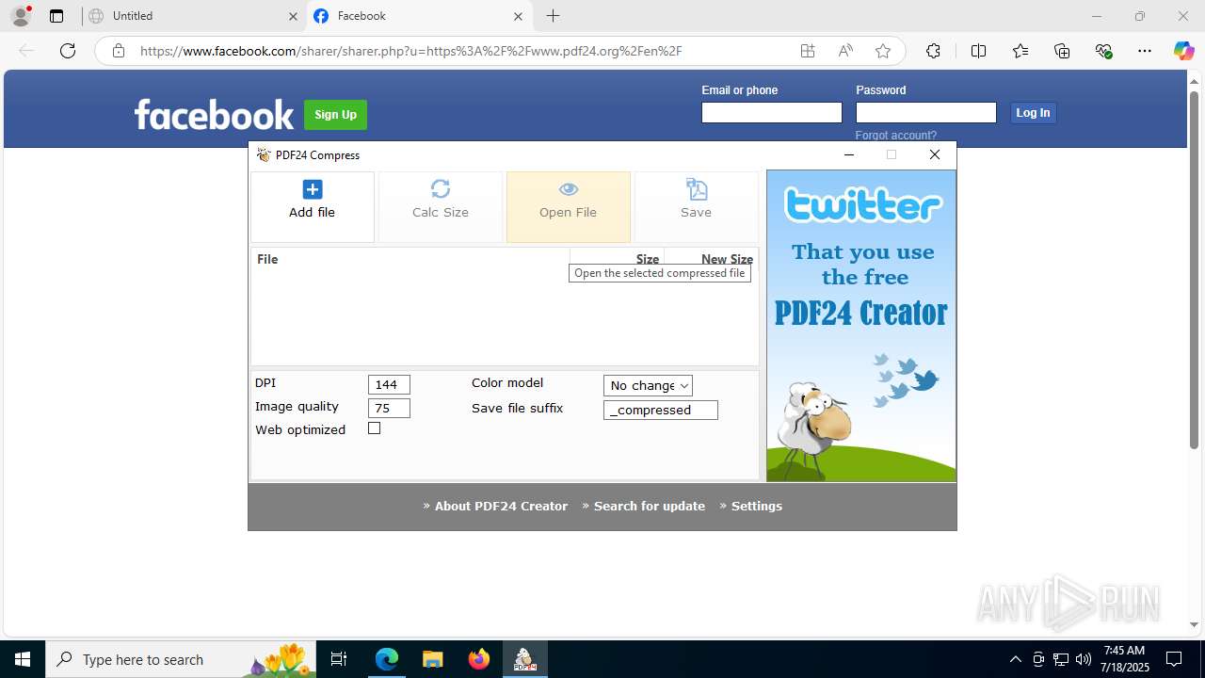The width and height of the screenshot is (1205, 678).
Task: Switch to the Facebook browser tab
Action: (x=419, y=16)
